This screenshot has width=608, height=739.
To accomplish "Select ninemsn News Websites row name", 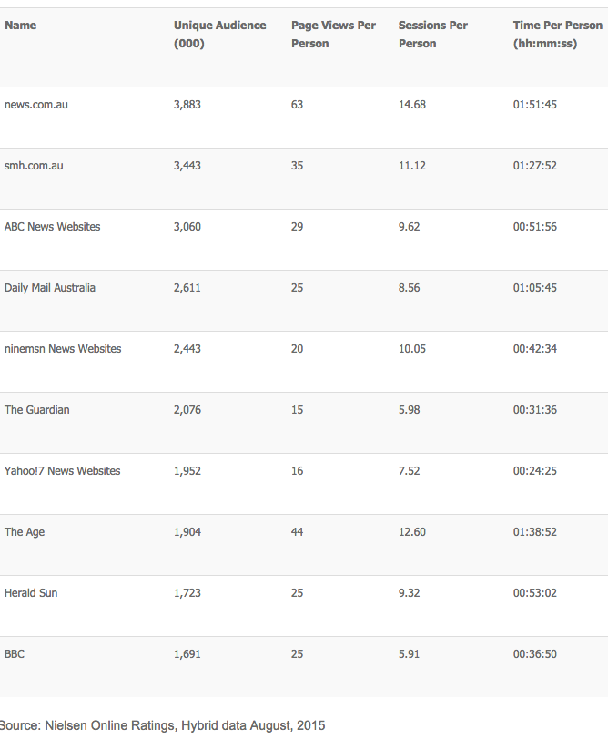I will 63,349.
